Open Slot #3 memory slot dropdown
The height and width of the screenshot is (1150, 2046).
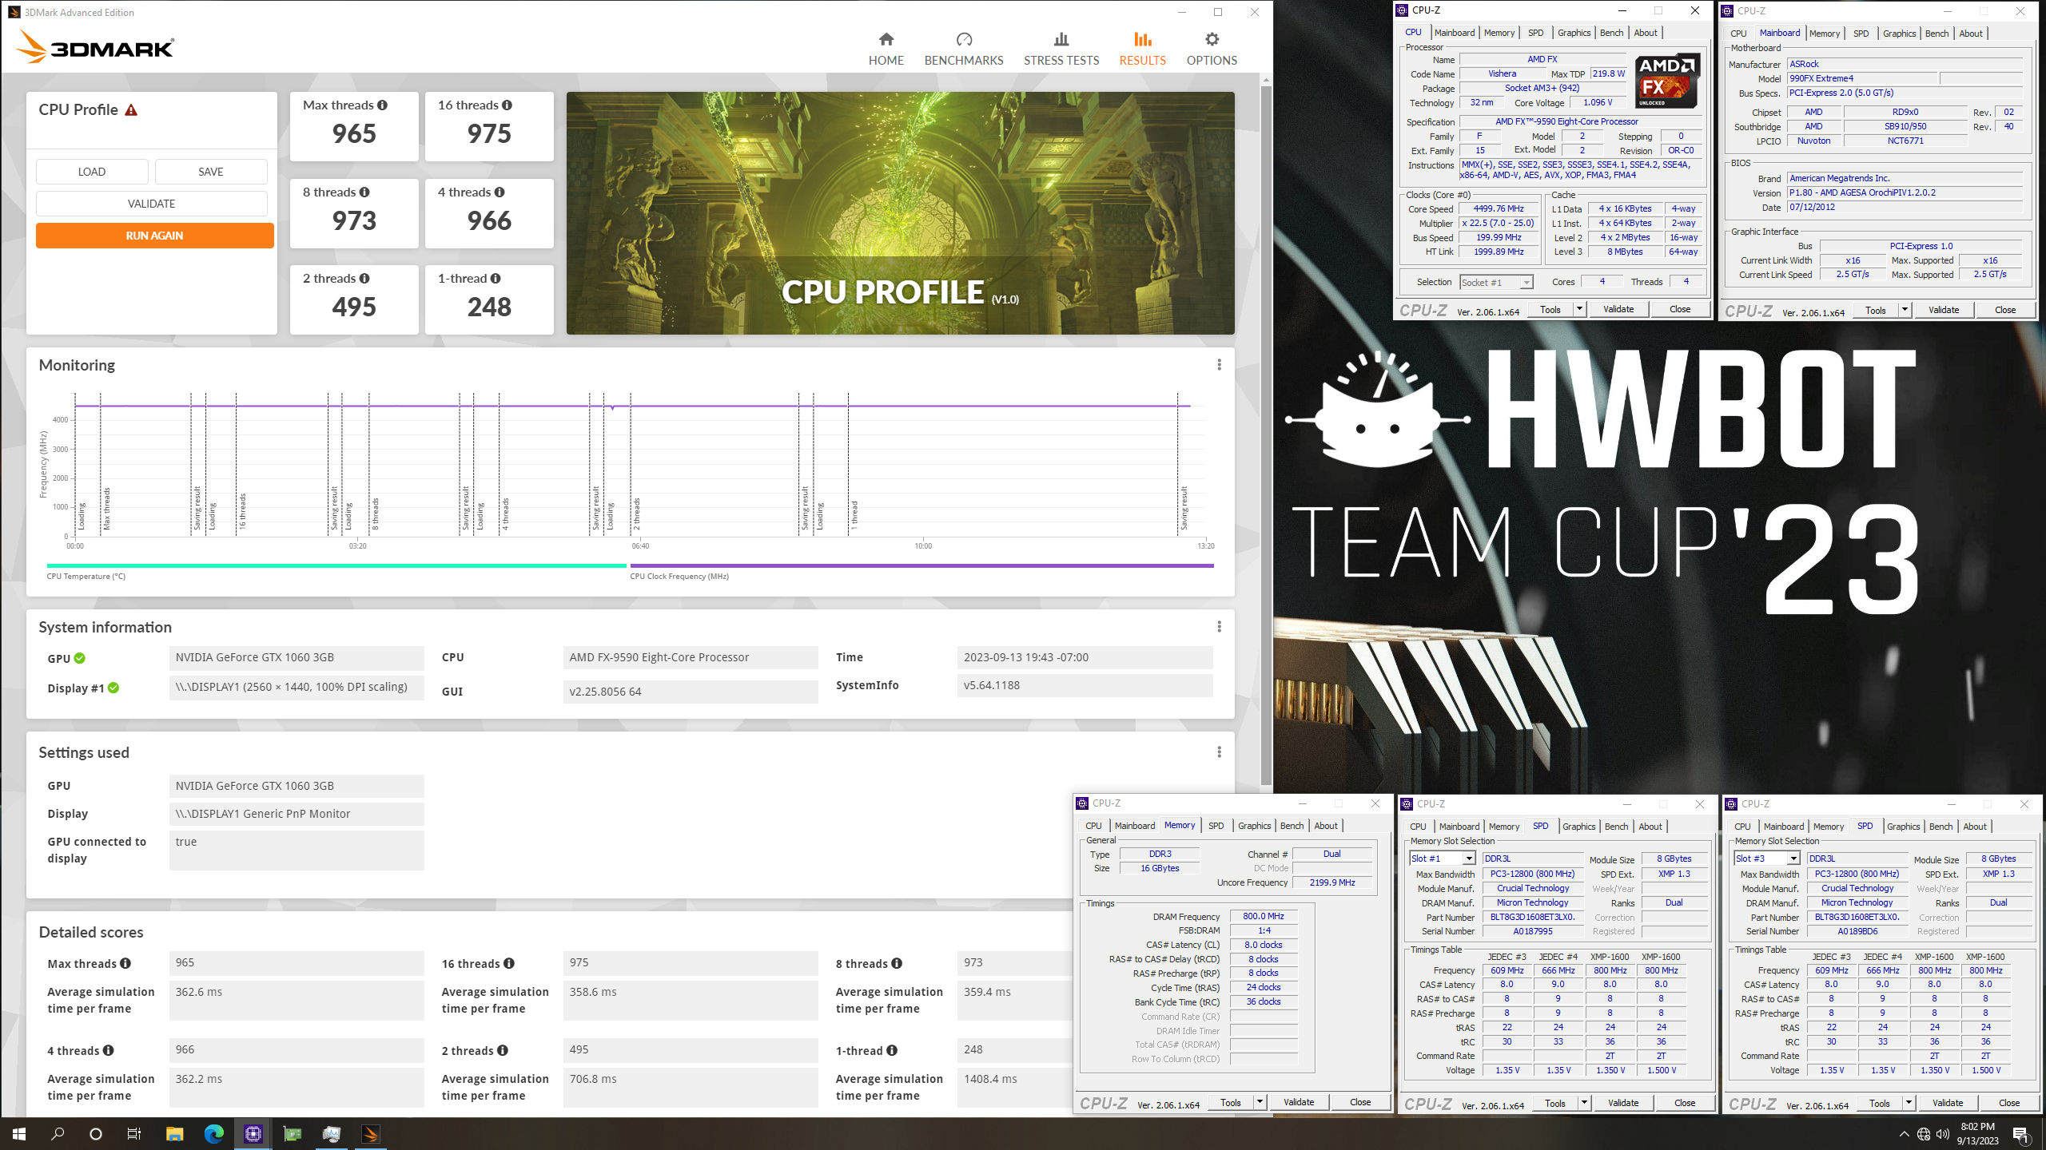coord(1767,859)
